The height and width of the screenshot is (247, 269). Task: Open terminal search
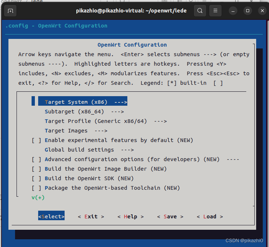click(200, 11)
